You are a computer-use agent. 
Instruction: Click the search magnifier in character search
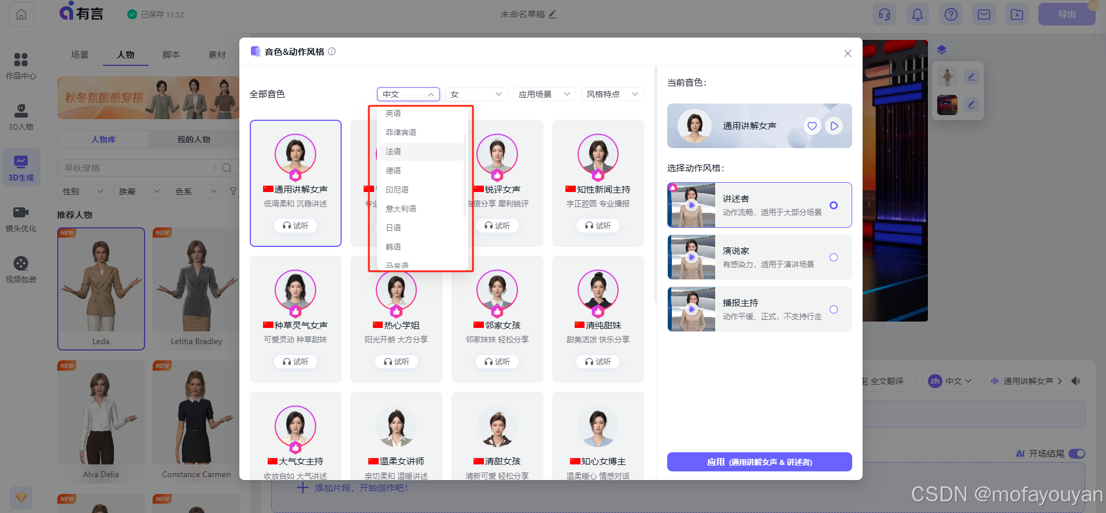coord(227,168)
